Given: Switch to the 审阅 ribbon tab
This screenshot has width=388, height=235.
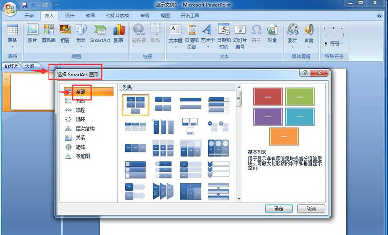Looking at the screenshot, I should tap(145, 16).
